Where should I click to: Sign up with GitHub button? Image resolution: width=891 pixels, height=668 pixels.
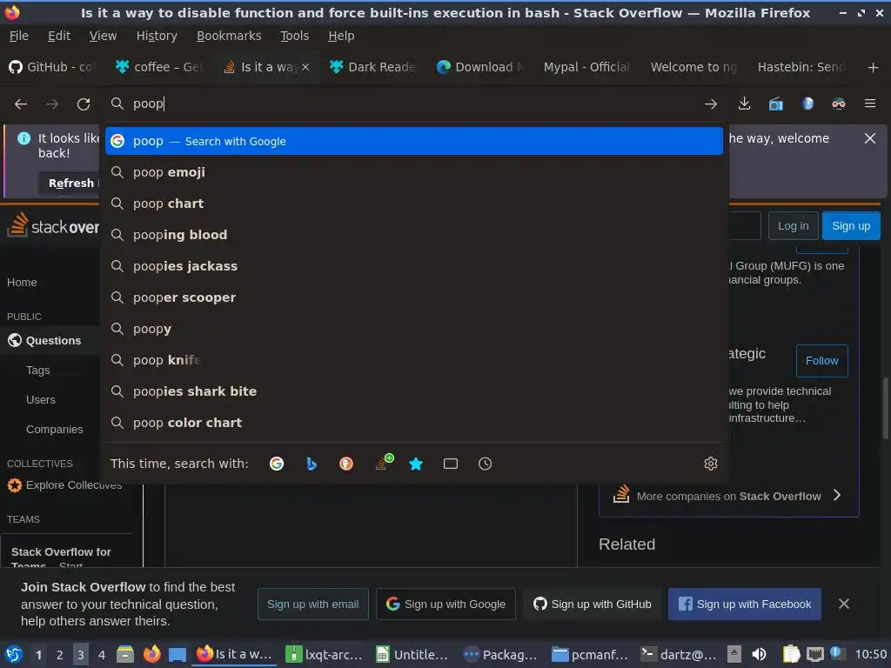coord(592,604)
